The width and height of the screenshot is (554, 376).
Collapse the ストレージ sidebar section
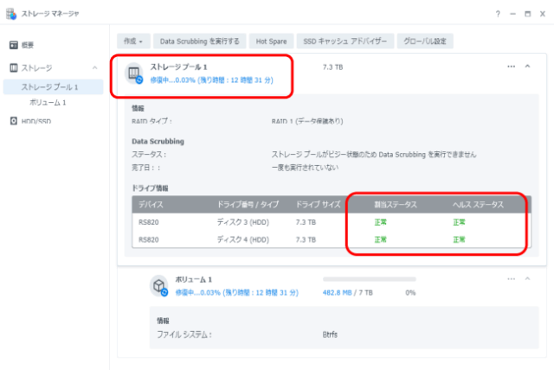point(94,67)
